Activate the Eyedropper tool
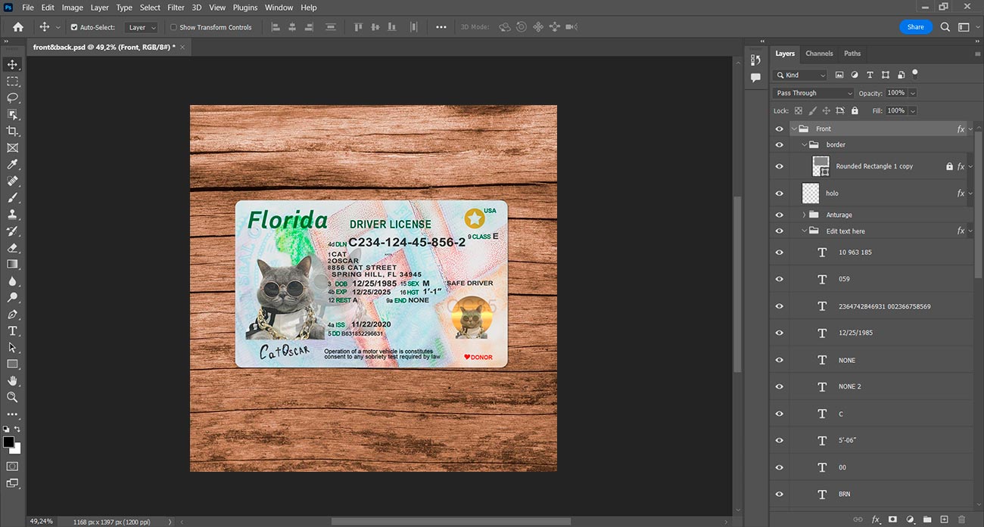 tap(12, 164)
